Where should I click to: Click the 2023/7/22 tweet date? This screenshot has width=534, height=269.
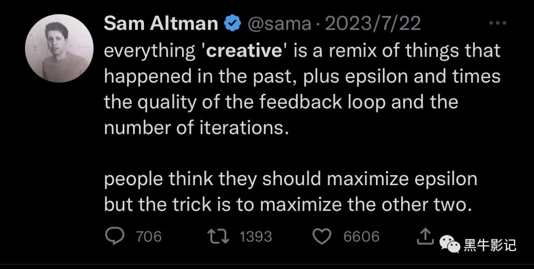pos(373,24)
